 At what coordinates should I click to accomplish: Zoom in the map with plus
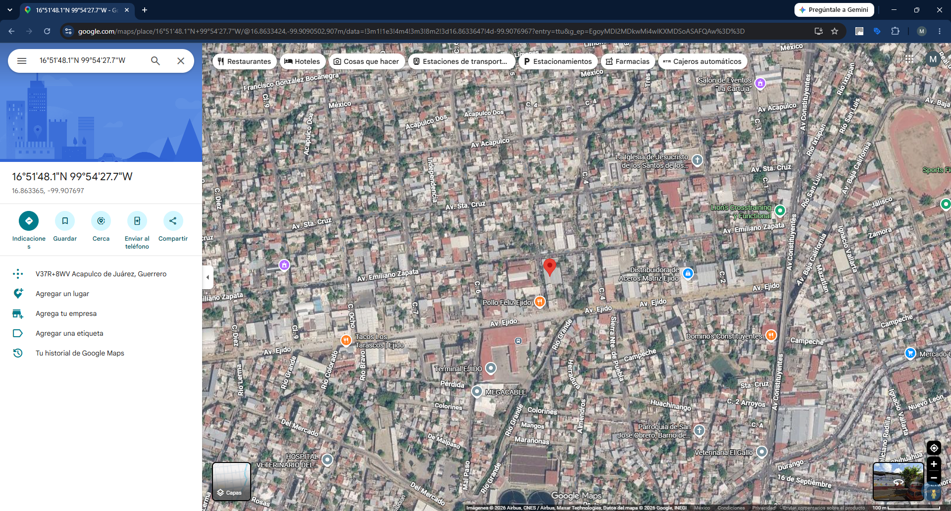coord(934,464)
